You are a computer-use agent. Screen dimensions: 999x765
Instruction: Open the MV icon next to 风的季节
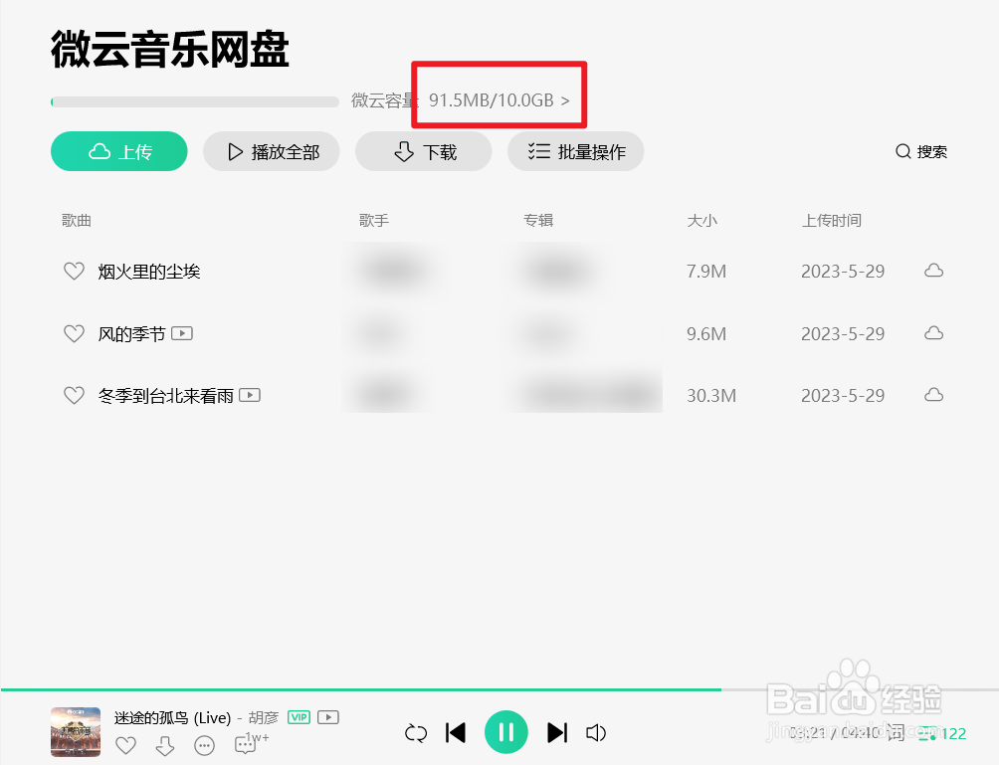182,333
